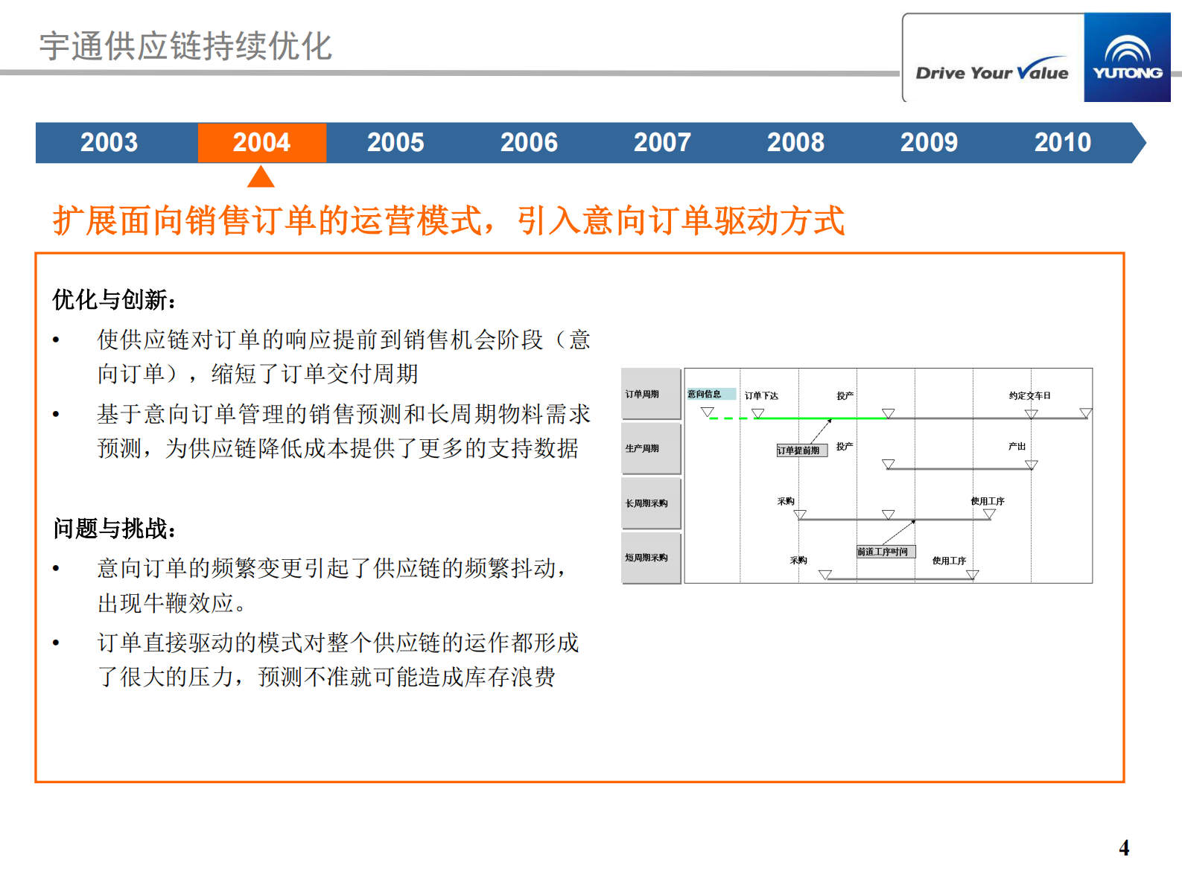Click the boxed 订单提前期 callout

801,450
